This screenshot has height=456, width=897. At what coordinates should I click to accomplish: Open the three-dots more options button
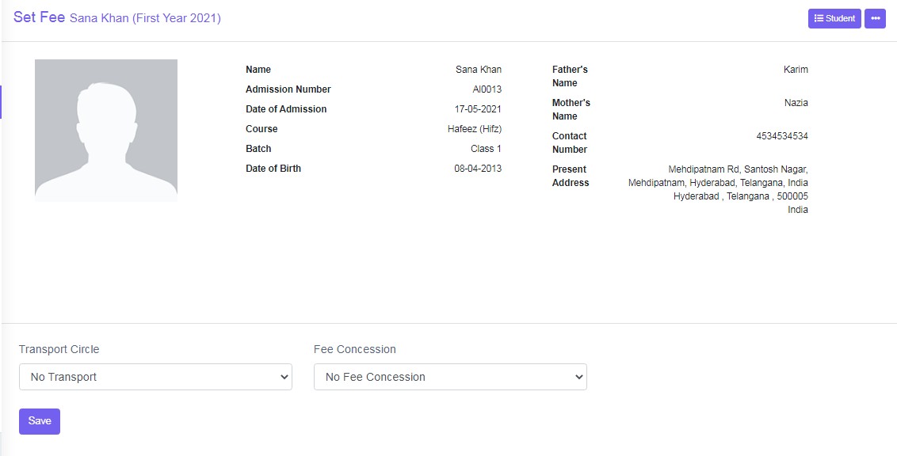click(x=875, y=18)
